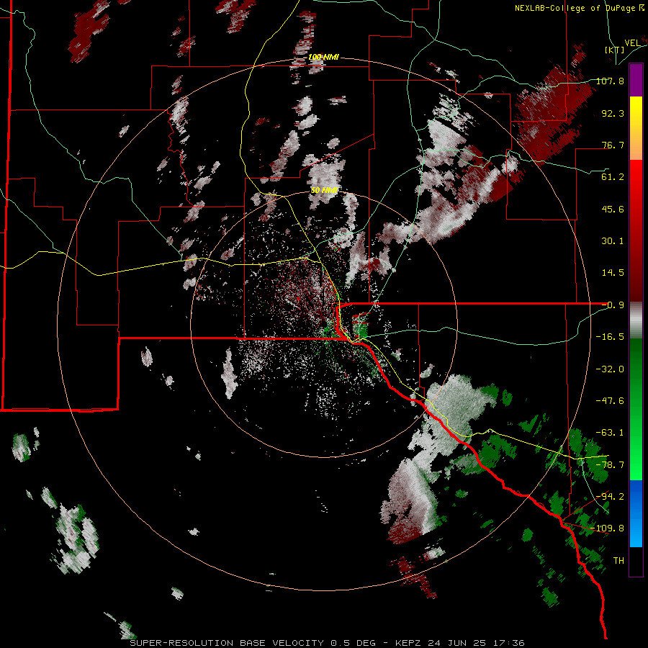Click the 45.6 velocity scale label
The height and width of the screenshot is (648, 648).
click(x=613, y=209)
